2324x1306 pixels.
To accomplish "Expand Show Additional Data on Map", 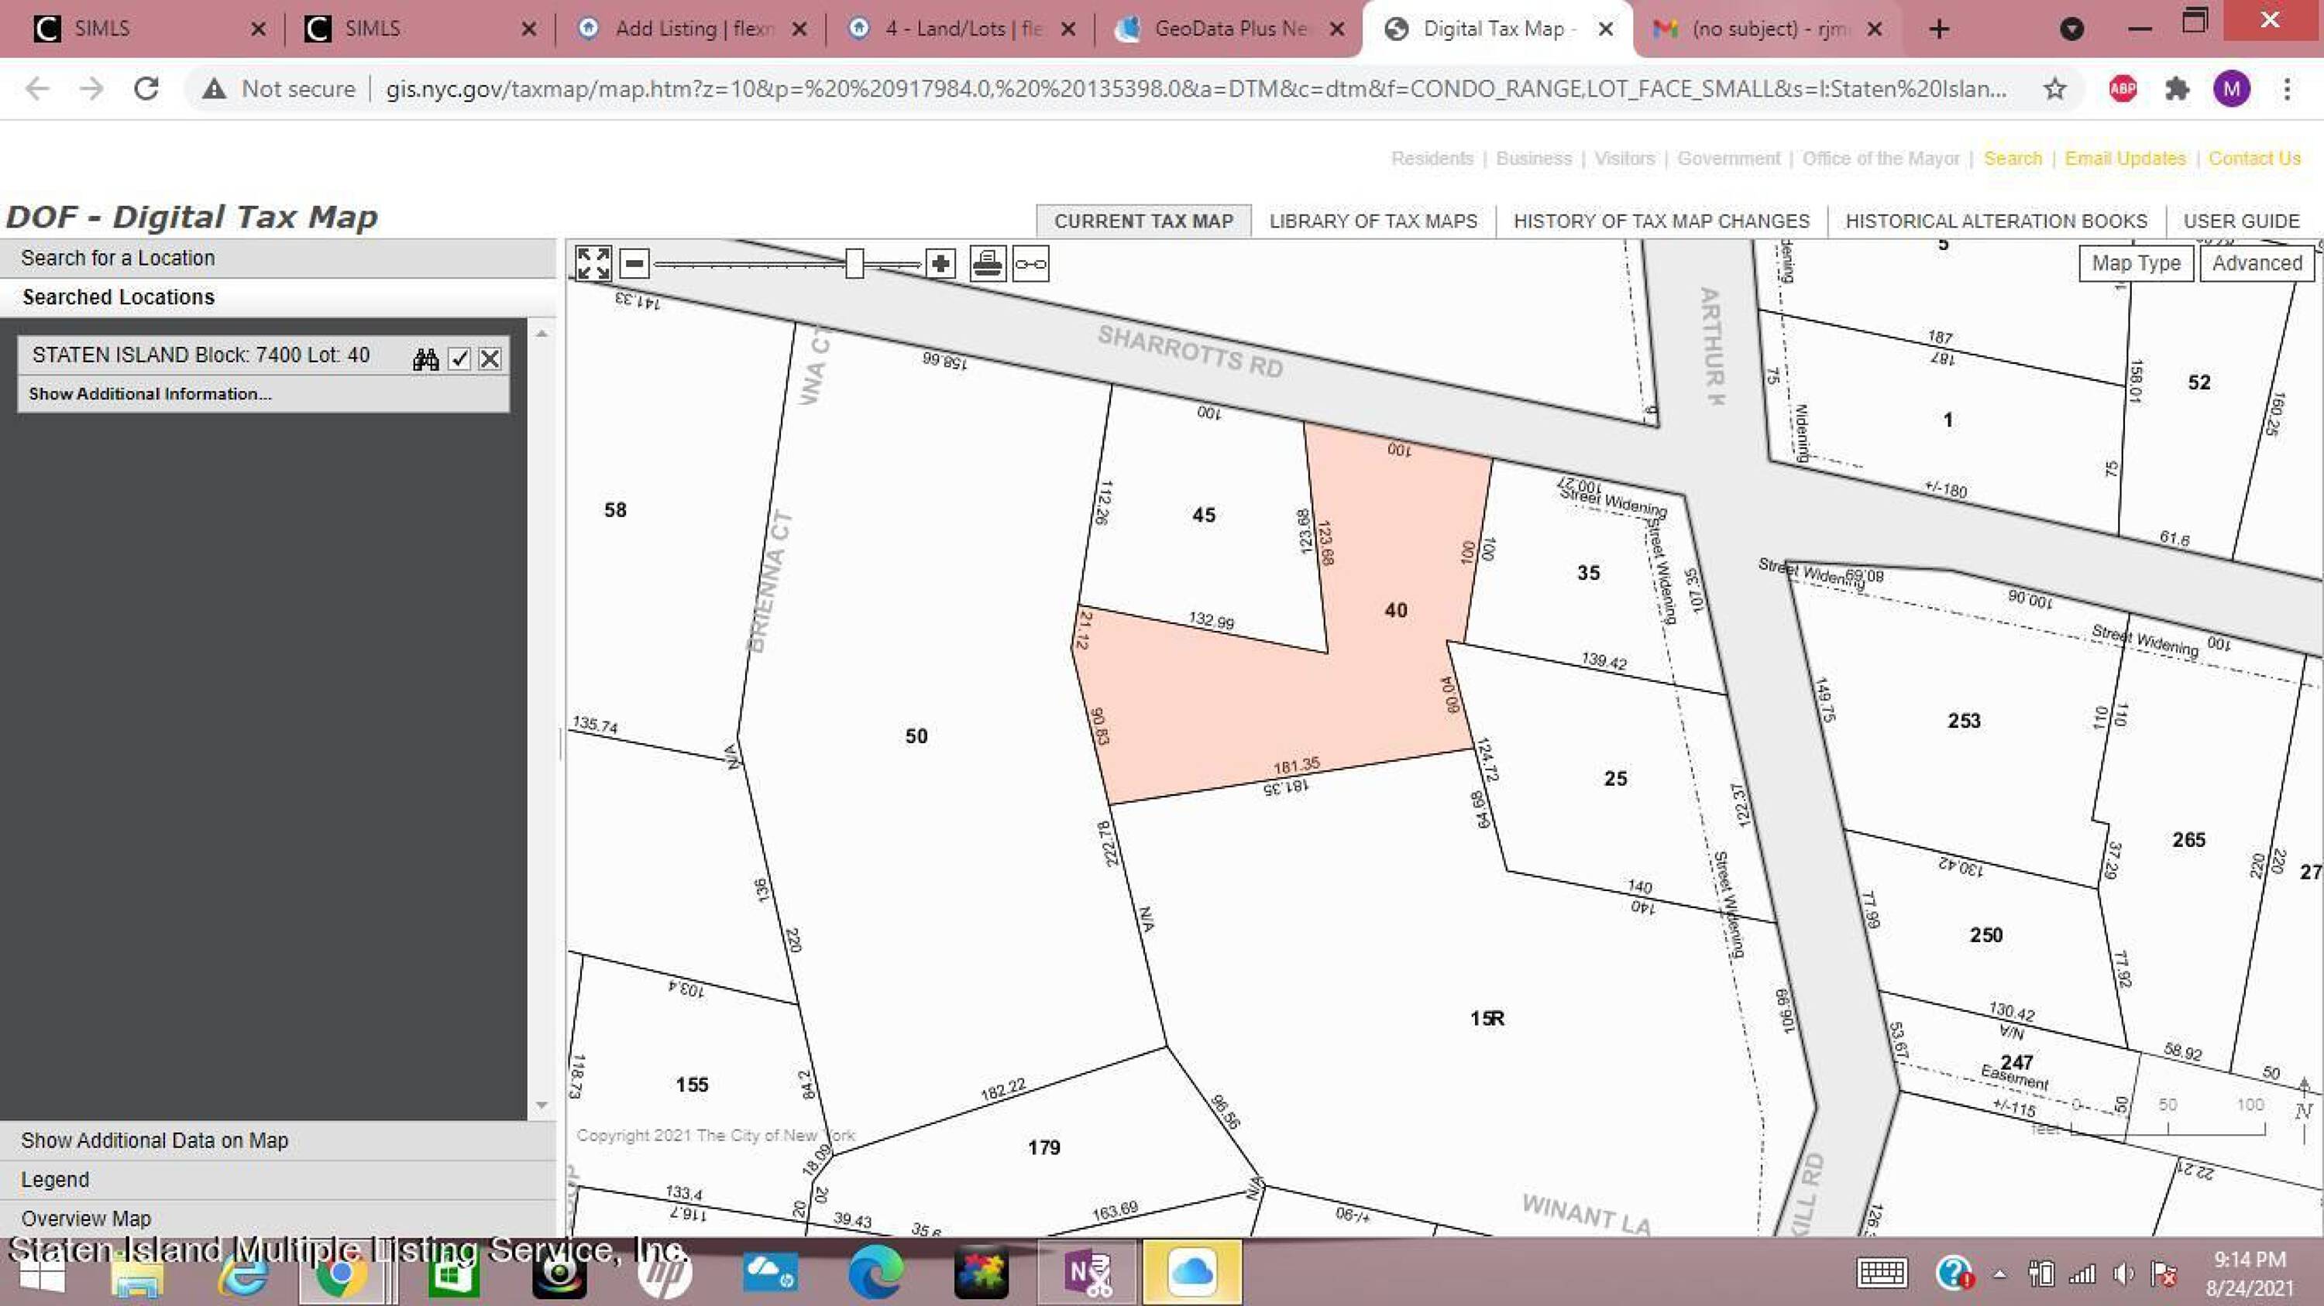I will pyautogui.click(x=154, y=1140).
